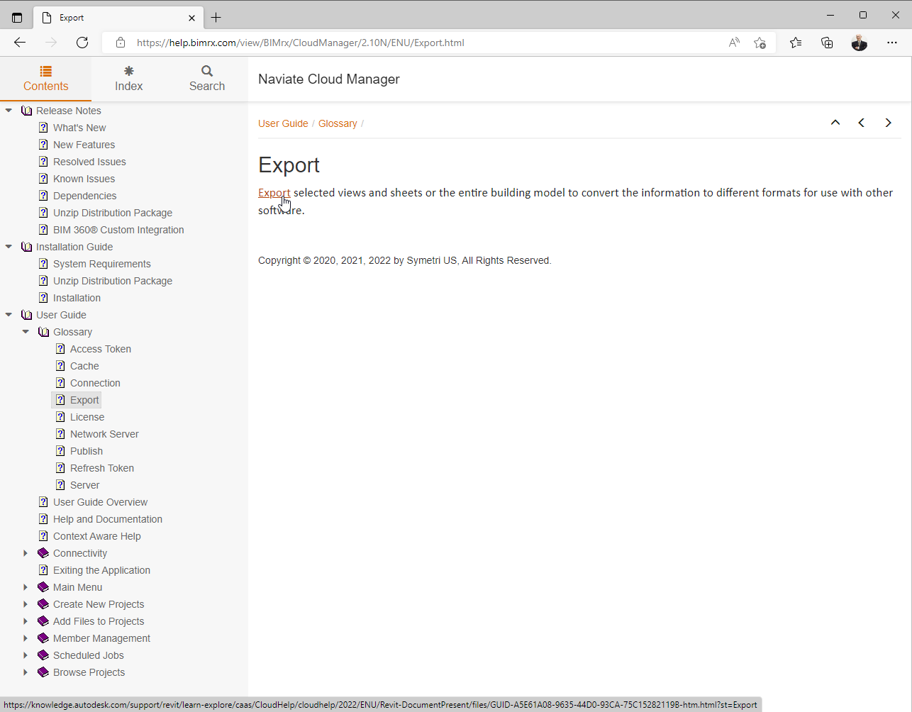Open Exiting the Application topic

point(101,570)
